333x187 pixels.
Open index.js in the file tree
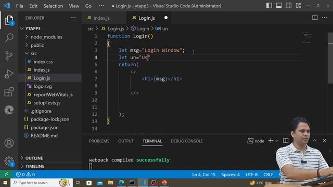click(x=42, y=70)
